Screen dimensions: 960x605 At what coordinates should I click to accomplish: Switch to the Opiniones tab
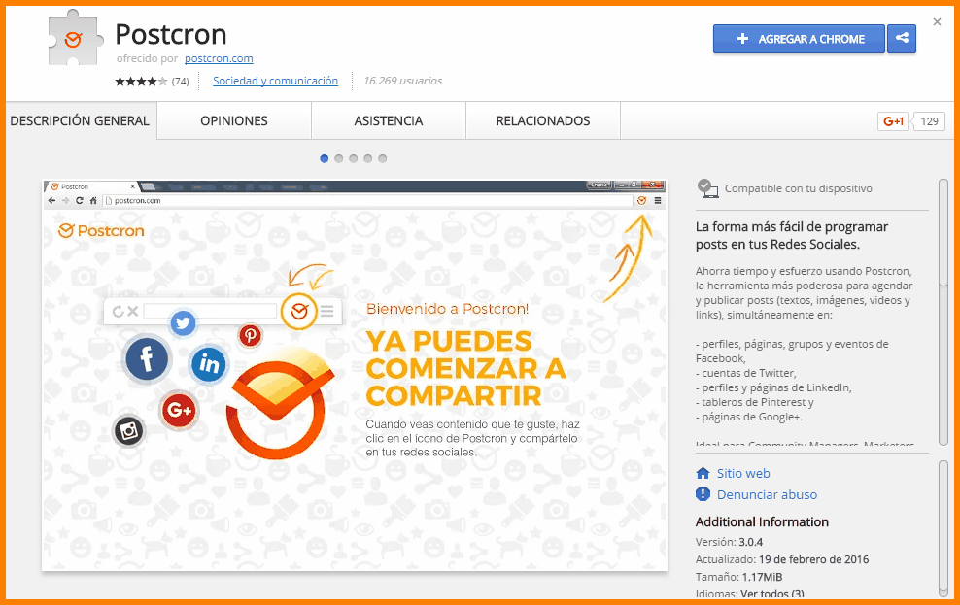[x=234, y=121]
